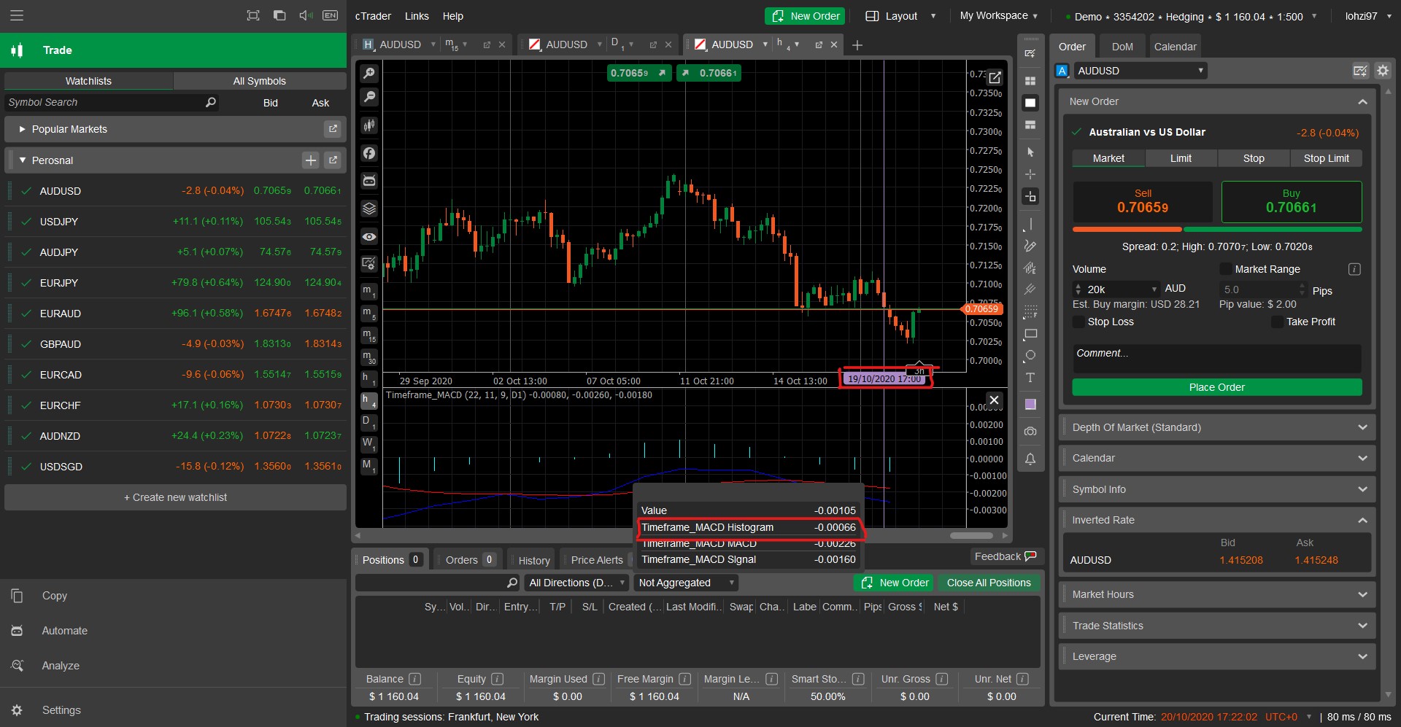This screenshot has height=727, width=1401.
Task: Select the vertical line drawing tool
Action: 1030,224
